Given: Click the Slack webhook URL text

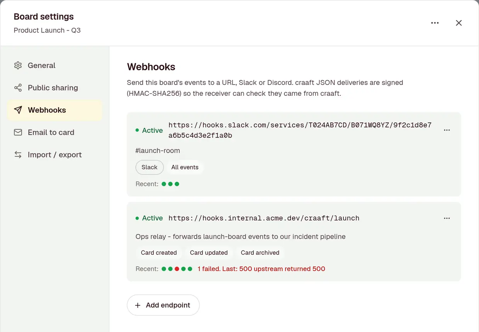Looking at the screenshot, I should (x=300, y=130).
